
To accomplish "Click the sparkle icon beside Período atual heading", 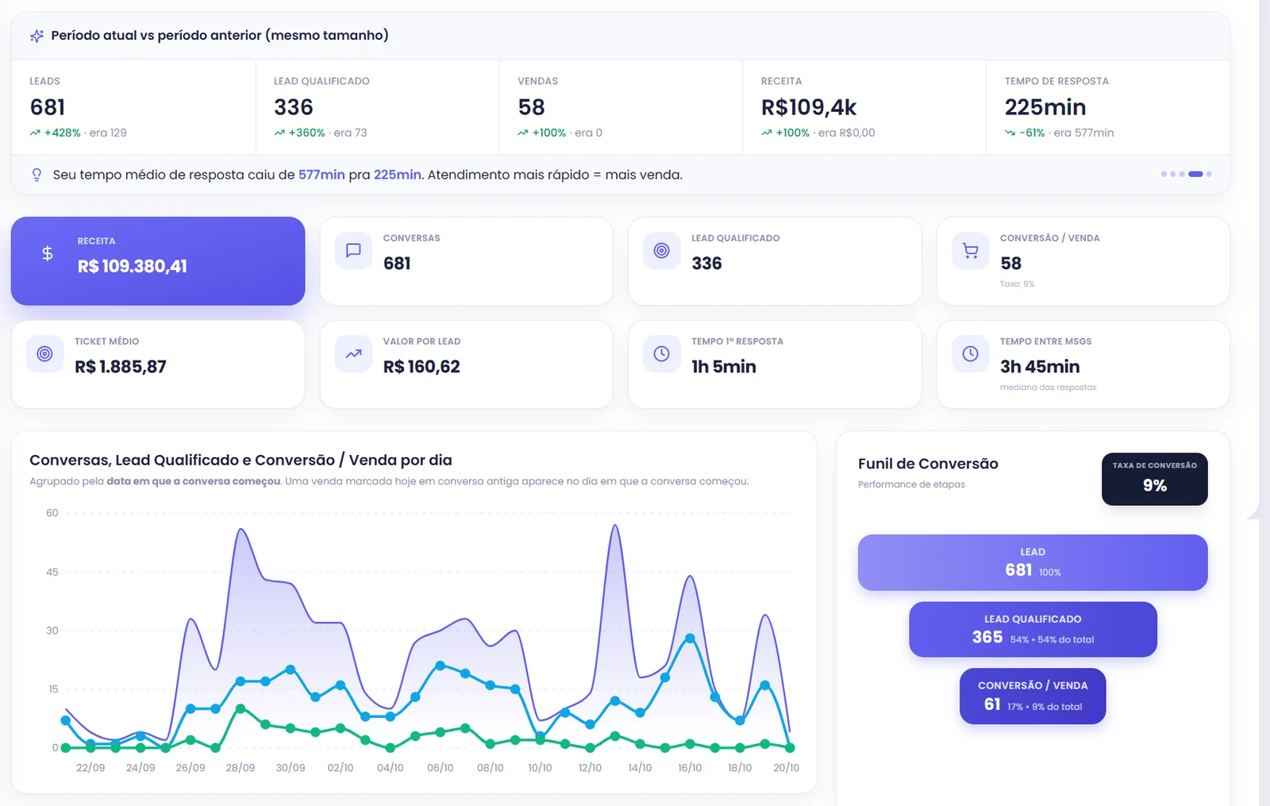I will click(x=37, y=36).
